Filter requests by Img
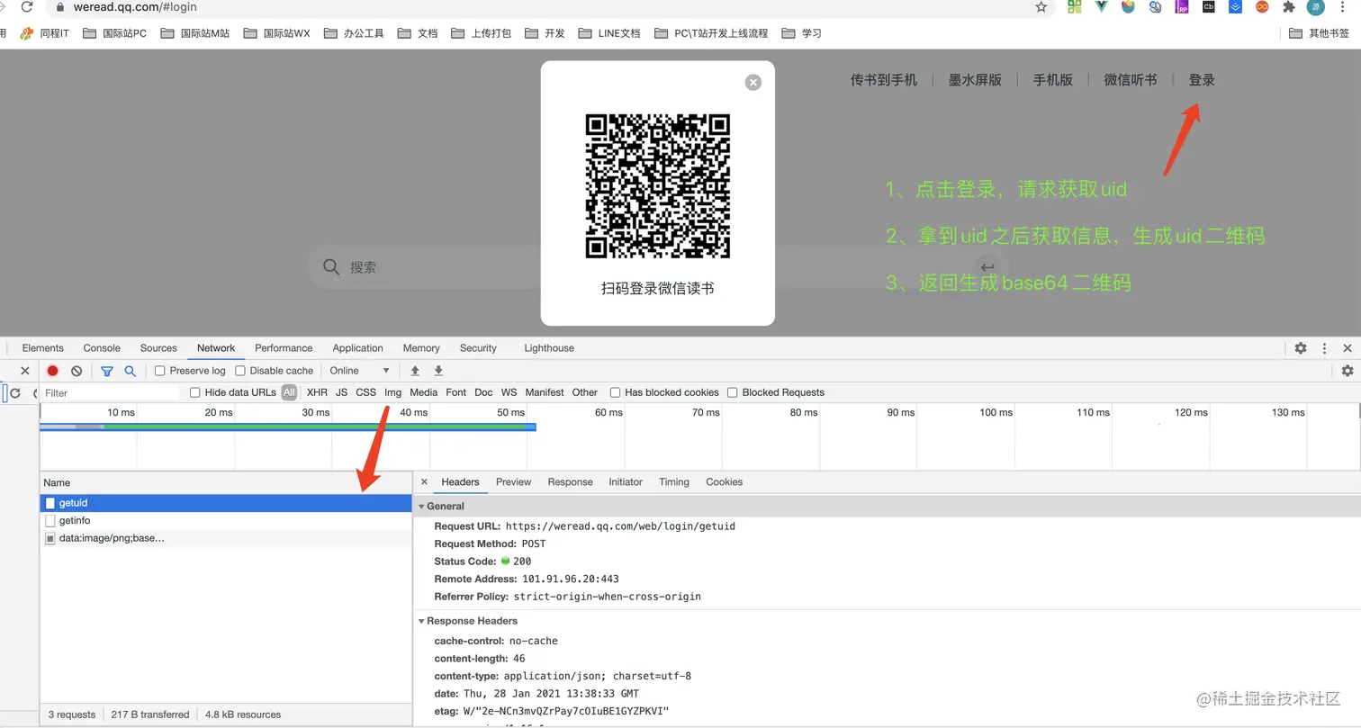Screen dimensions: 1361x728 click(392, 392)
